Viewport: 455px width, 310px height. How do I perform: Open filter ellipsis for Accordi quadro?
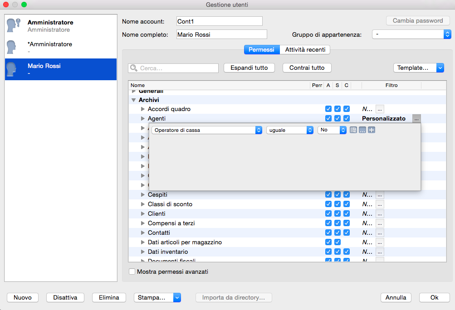click(x=380, y=109)
